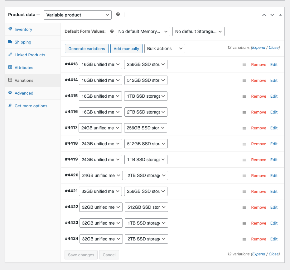Open the Bulk actions dropdown
290x270 pixels.
coord(164,49)
